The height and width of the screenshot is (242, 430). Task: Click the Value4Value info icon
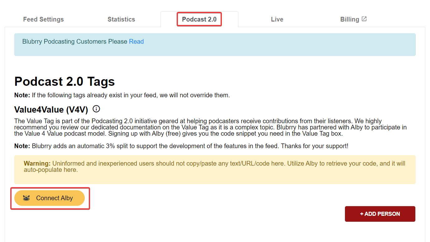96,109
